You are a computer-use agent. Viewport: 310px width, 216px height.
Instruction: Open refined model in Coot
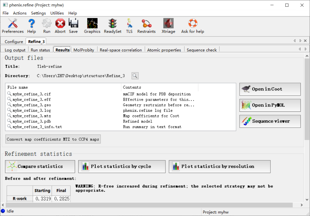270,89
